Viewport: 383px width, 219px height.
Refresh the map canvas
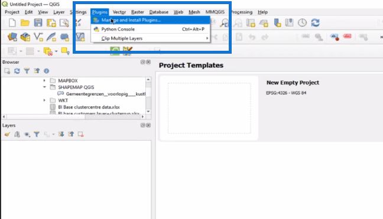(316, 23)
